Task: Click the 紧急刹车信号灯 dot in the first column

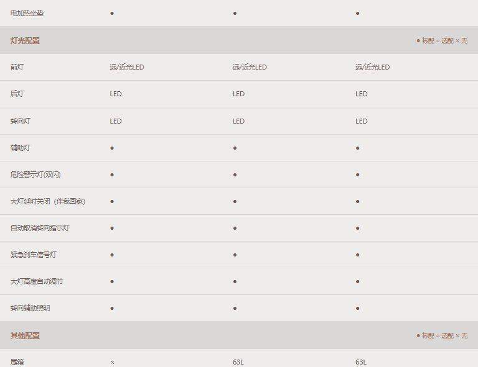Action: tap(112, 255)
